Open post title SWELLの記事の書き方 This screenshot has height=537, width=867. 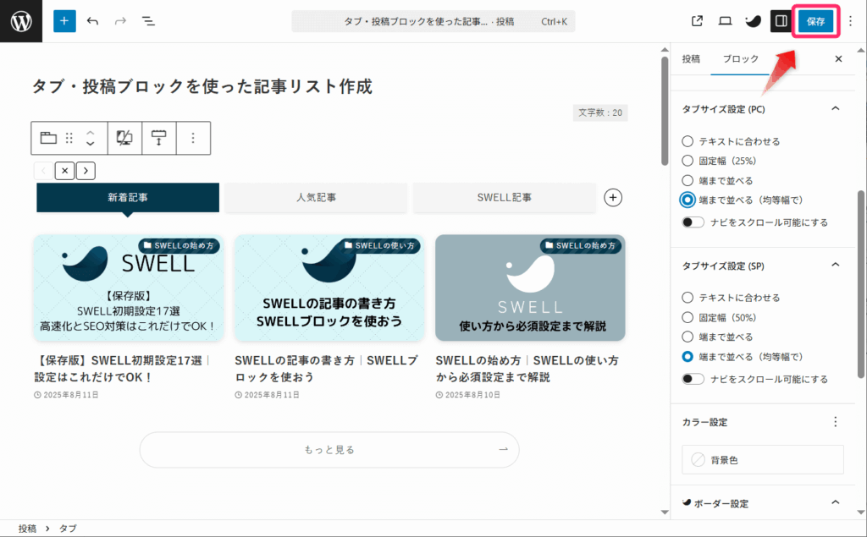click(x=326, y=369)
